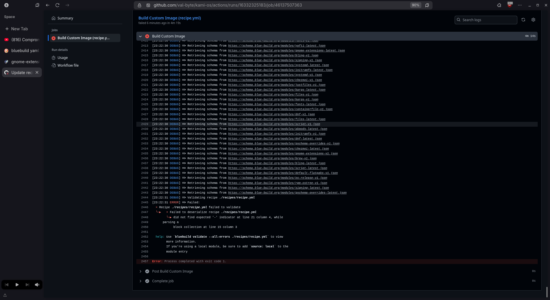Click the lock site security icon
This screenshot has height=300, width=550.
140,5
